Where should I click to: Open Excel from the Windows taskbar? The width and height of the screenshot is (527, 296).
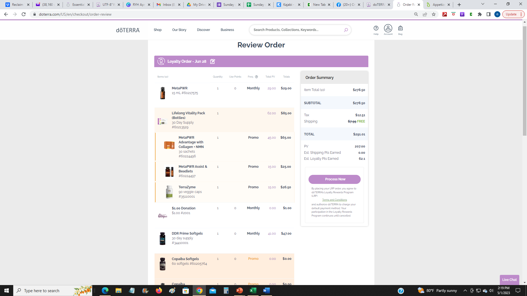click(253, 291)
